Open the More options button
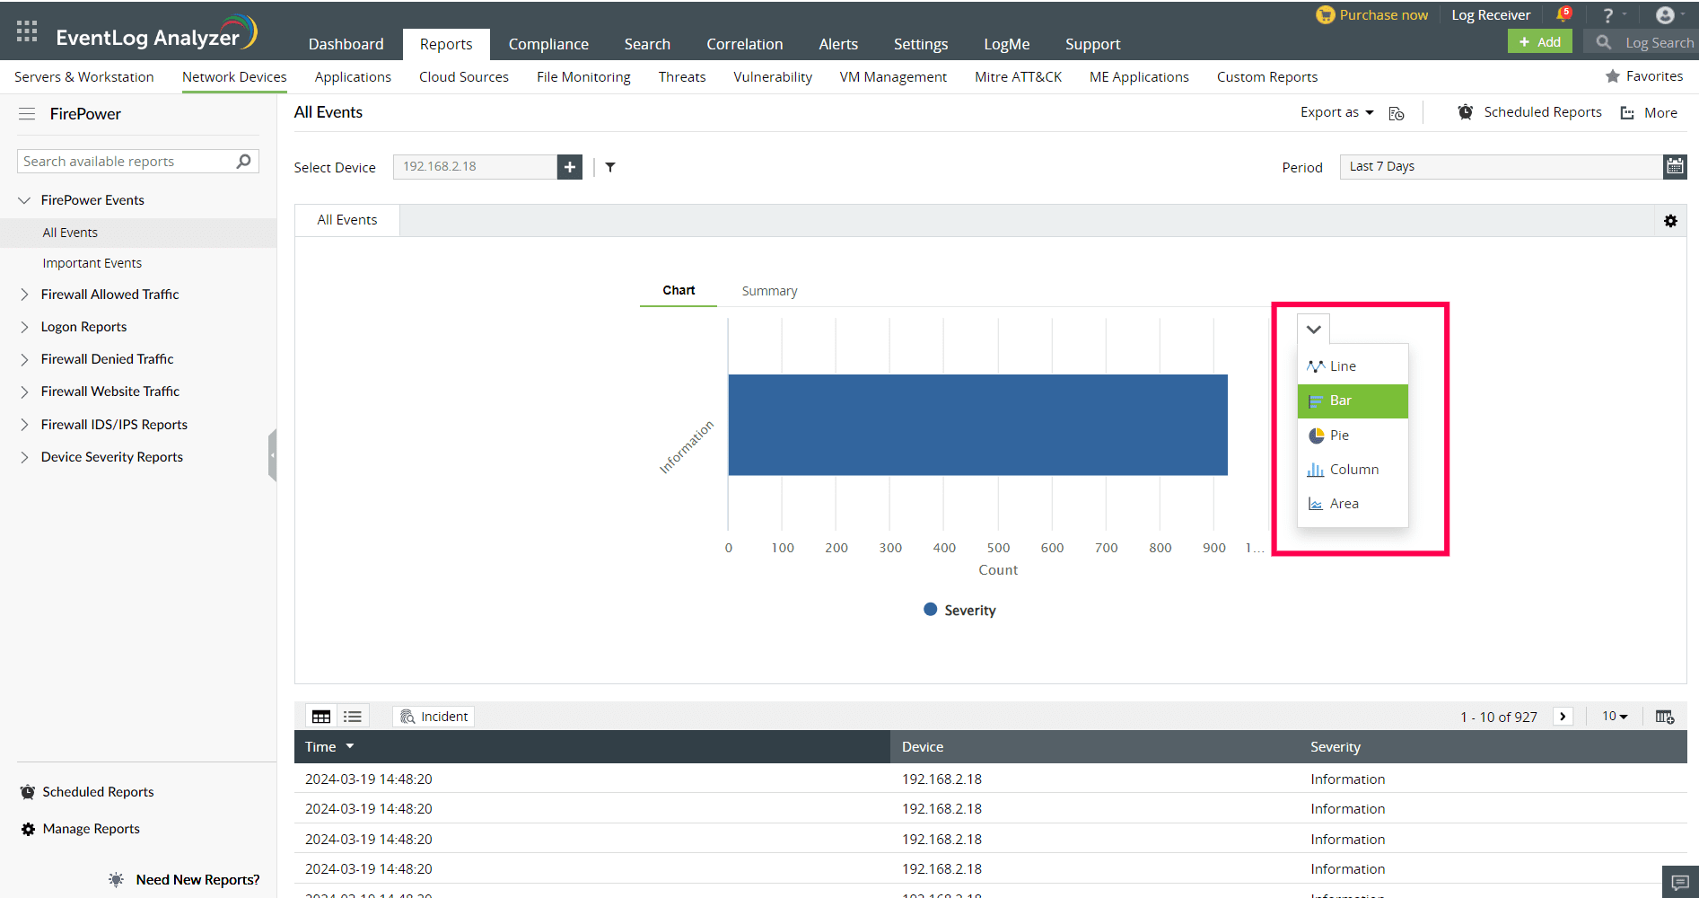Screen dimensions: 1699x898 point(1649,113)
